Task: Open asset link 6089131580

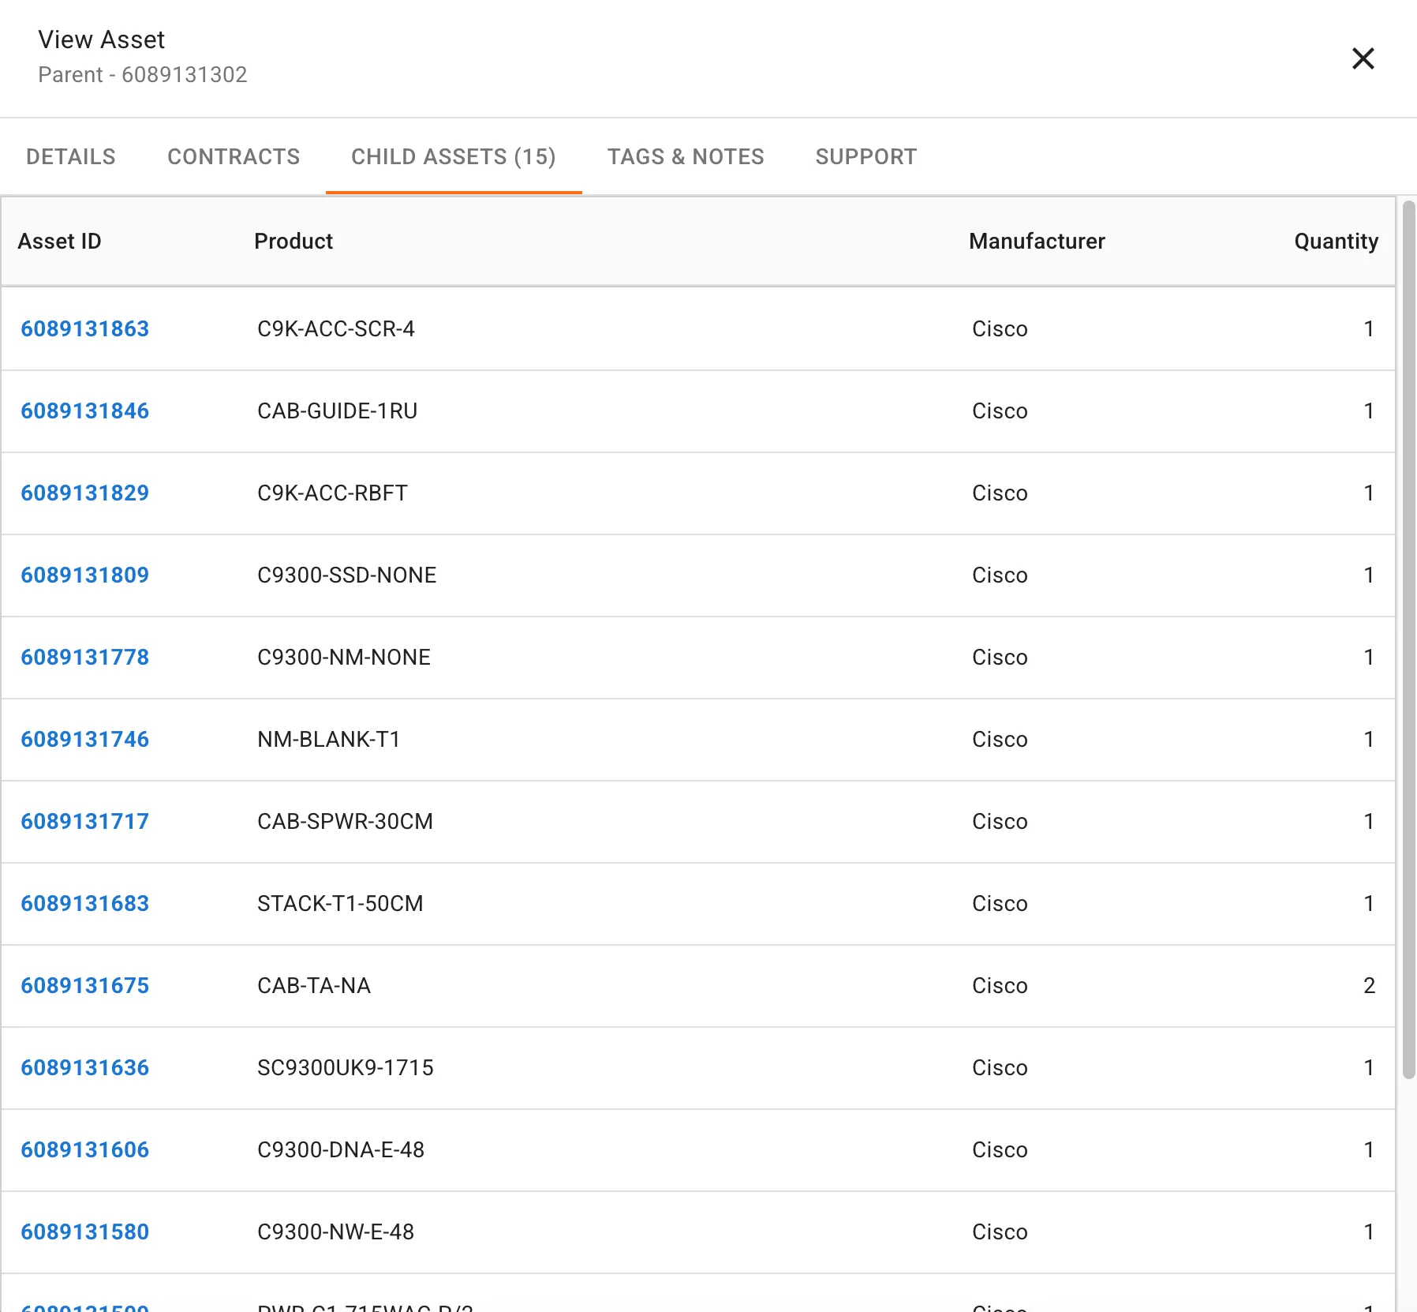Action: click(85, 1231)
